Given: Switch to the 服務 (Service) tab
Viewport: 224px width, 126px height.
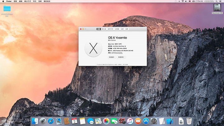Looking at the screenshot, I should [x=127, y=29].
